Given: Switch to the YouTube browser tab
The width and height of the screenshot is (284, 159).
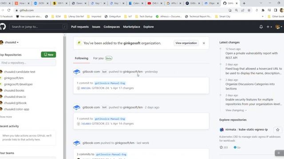Looking at the screenshot, I should tap(155, 3).
